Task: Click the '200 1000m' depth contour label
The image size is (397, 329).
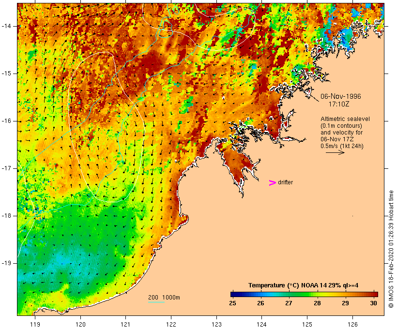Action: [164, 298]
